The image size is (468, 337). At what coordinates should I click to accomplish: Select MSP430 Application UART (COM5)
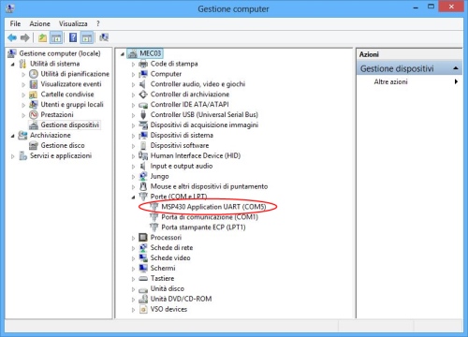tap(213, 207)
